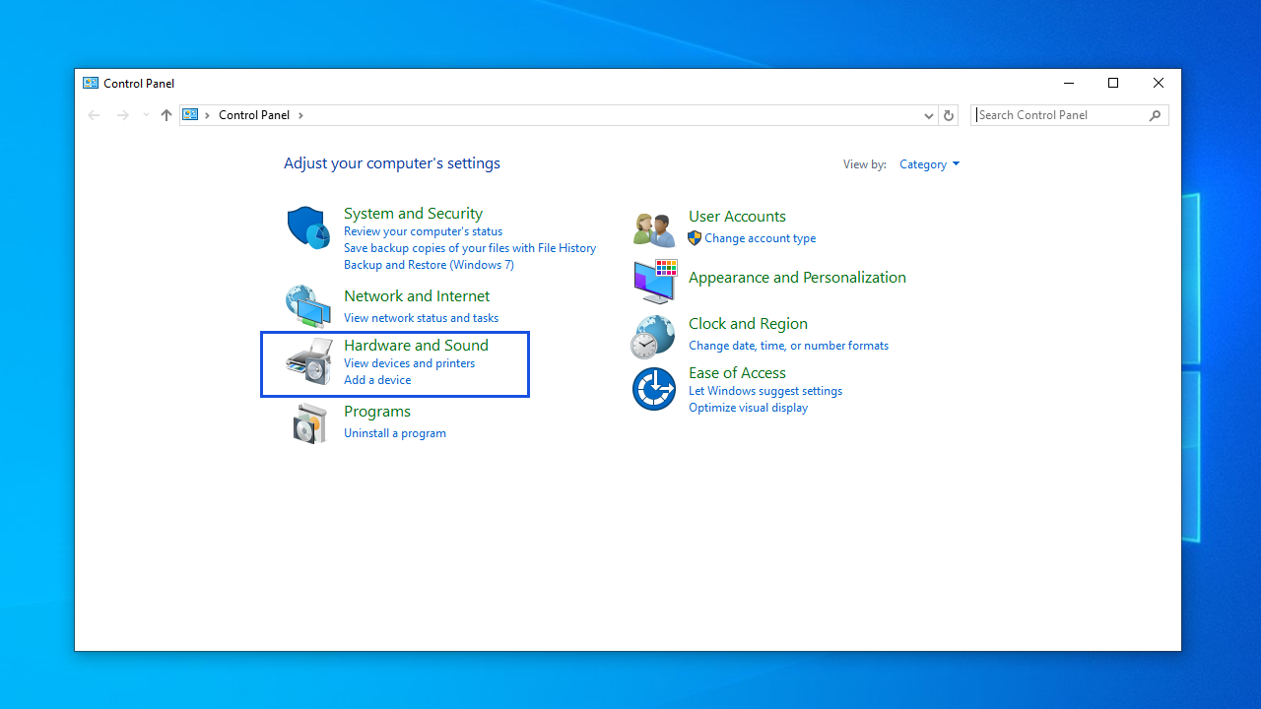Open the Programs category heading

tap(377, 411)
